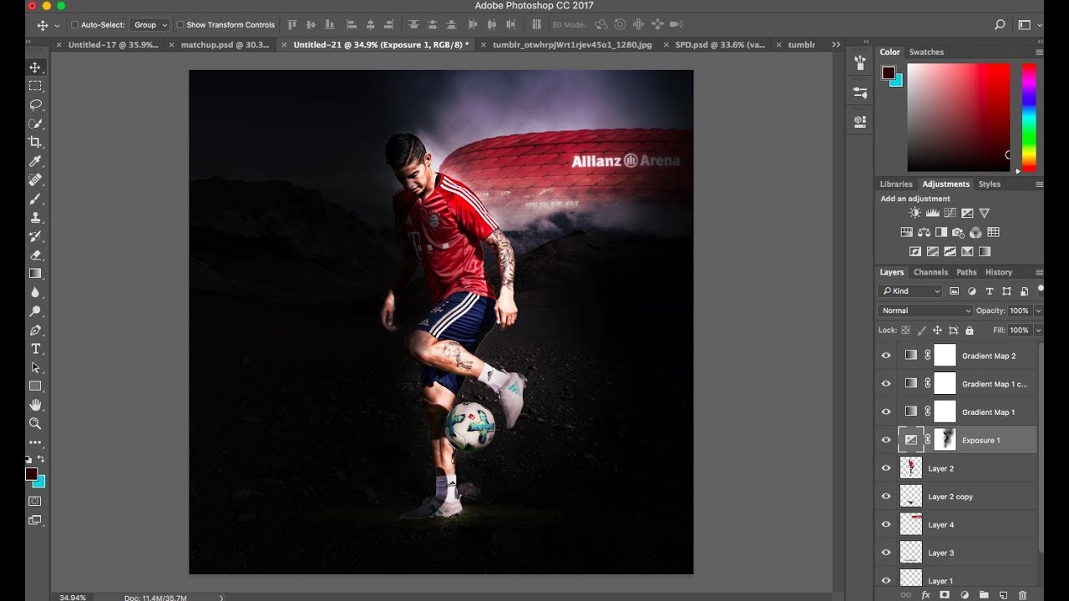
Task: Select the History Brush tool
Action: tap(35, 236)
